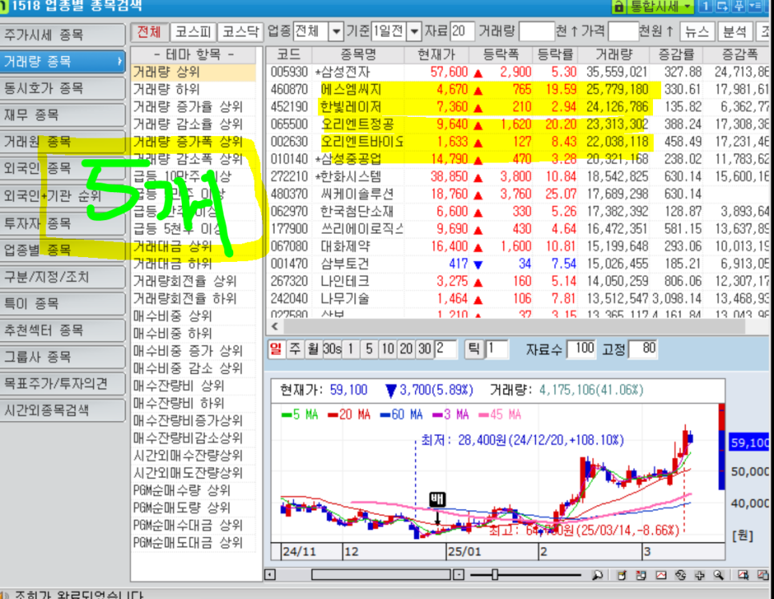The height and width of the screenshot is (599, 774).
Task: Select the 20 minute period toggle
Action: coord(406,349)
